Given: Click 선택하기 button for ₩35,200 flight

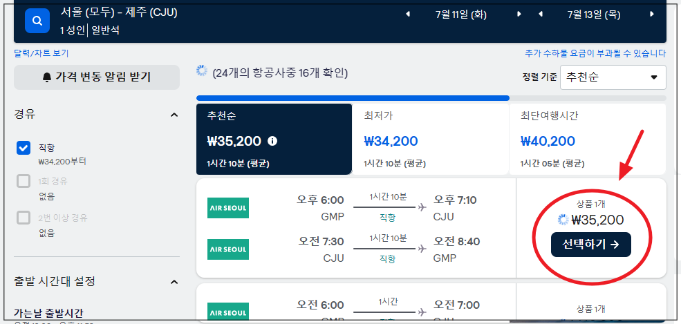Looking at the screenshot, I should [x=590, y=245].
